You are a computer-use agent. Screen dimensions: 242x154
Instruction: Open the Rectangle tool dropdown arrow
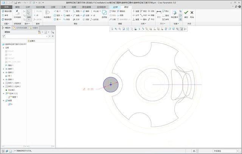[62, 16]
